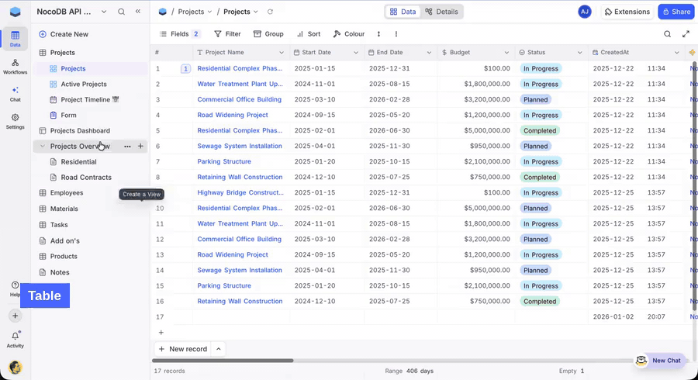Add new row with plus below table
The width and height of the screenshot is (698, 380).
tap(161, 333)
